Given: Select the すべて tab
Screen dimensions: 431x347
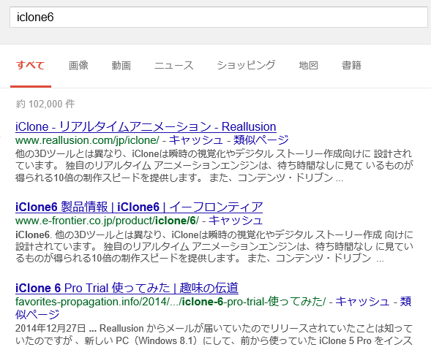Looking at the screenshot, I should point(31,66).
